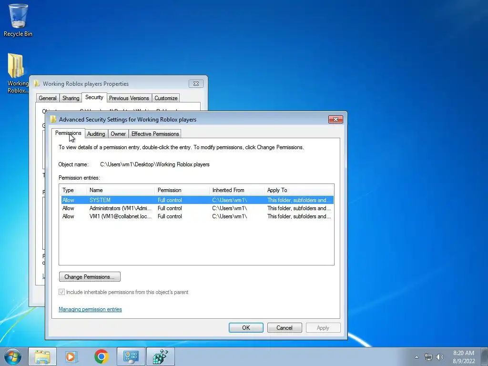This screenshot has width=488, height=366.
Task: Click Cancel in Advanced Security Settings
Action: pyautogui.click(x=285, y=328)
